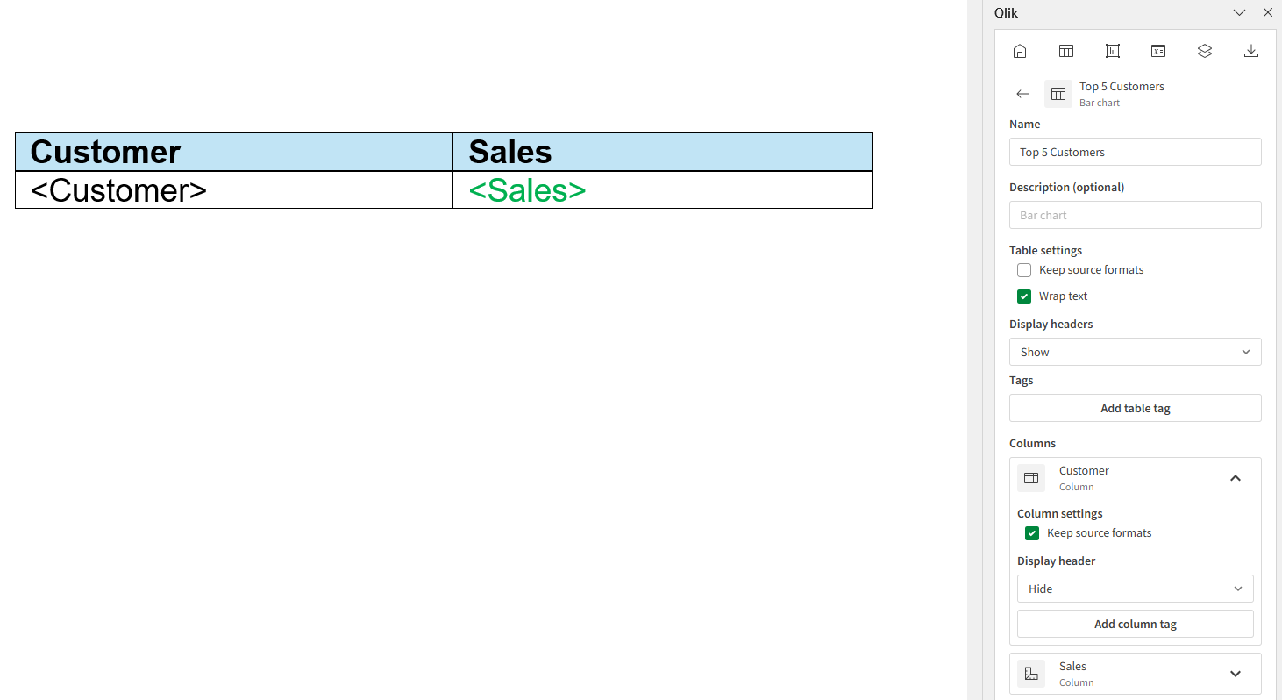Click the Sheets layers icon
1282x700 pixels.
pyautogui.click(x=1204, y=51)
